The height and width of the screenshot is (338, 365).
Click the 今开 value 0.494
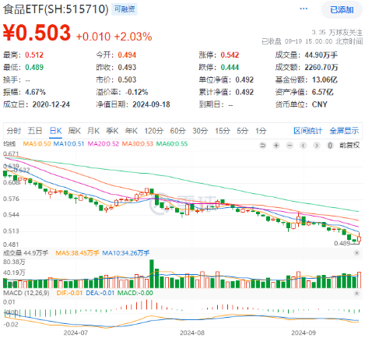point(127,55)
